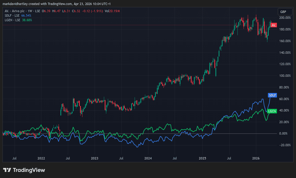Viewport: 296px width, 178px height.
Task: Click the green LGEN series label
Action: pyautogui.click(x=272, y=111)
